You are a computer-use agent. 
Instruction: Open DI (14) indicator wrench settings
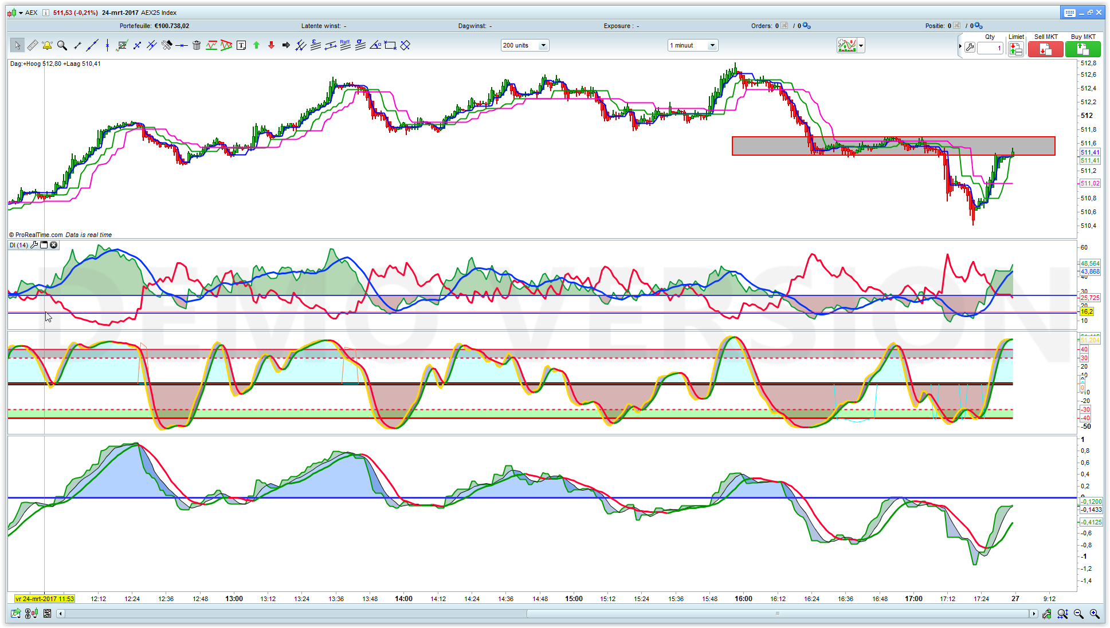pyautogui.click(x=34, y=245)
